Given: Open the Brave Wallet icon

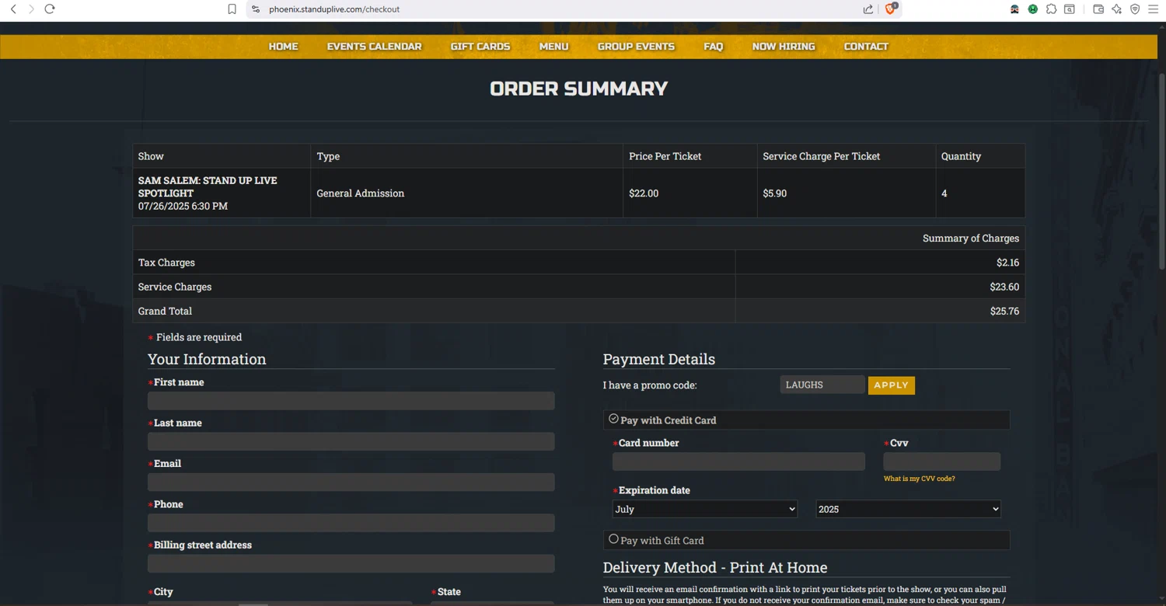Looking at the screenshot, I should point(1098,9).
